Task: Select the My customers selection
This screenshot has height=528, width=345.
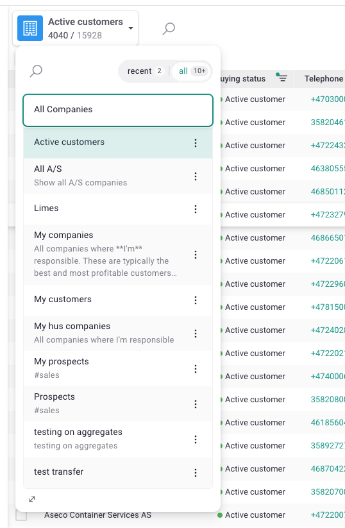Action: tap(118, 300)
